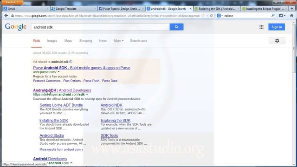This screenshot has height=167, width=297.
Task: Click the Featured Customers ad sitelink
Action: point(47,81)
